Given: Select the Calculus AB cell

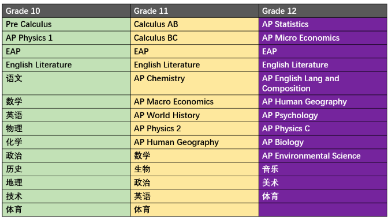Looking at the screenshot, I should [195, 24].
